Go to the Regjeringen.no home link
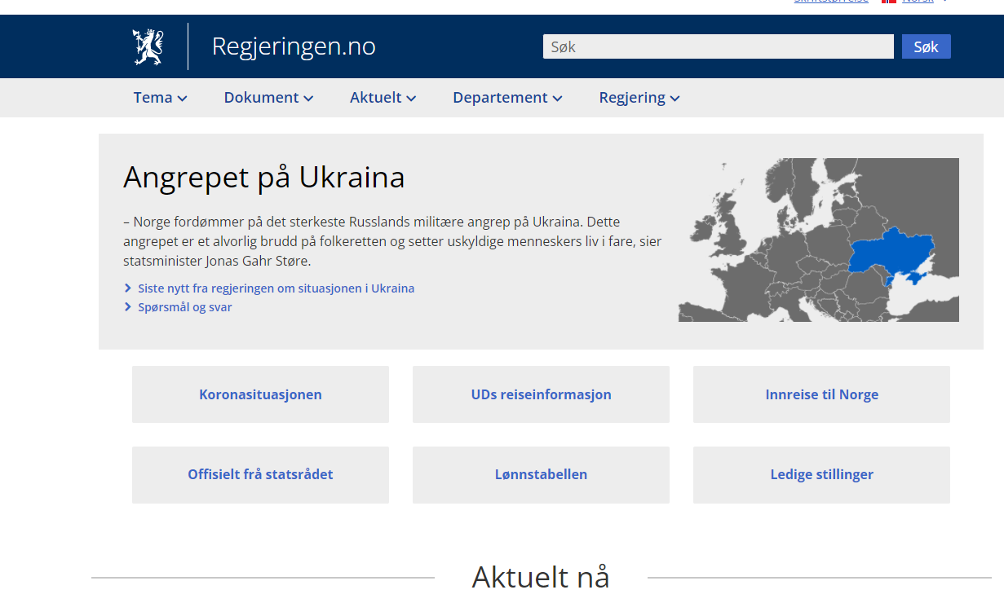 [294, 46]
